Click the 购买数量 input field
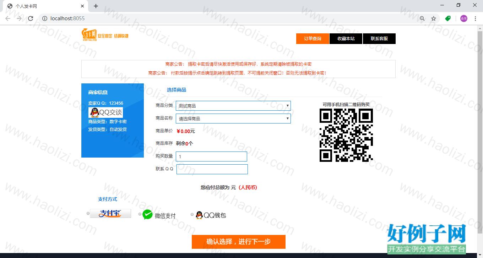Screen dimensions: 483x258 tap(211, 157)
